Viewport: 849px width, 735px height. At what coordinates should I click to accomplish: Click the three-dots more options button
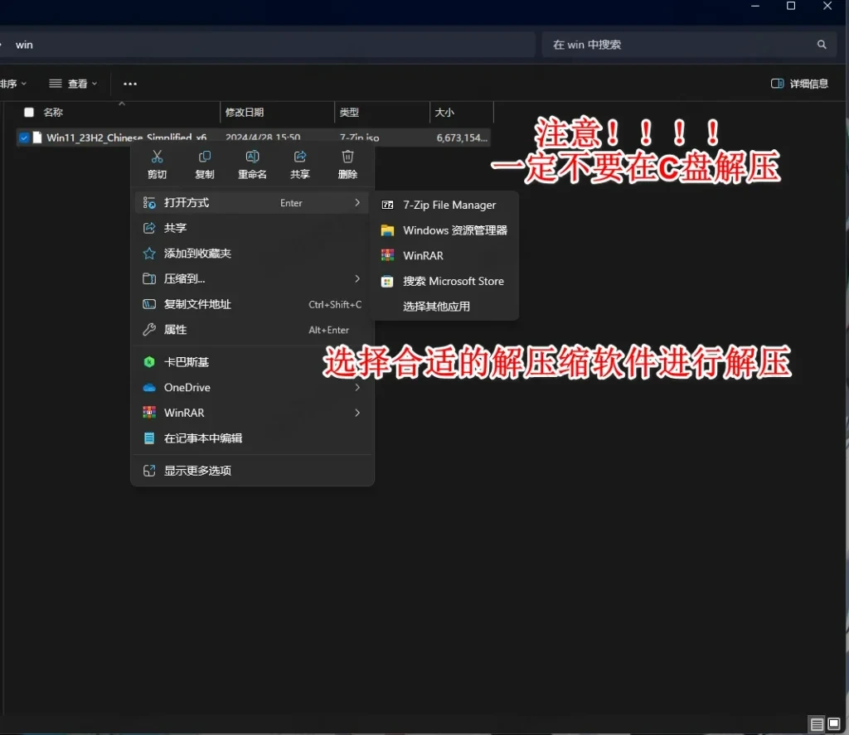(130, 84)
